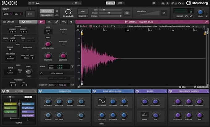Click the DrumGAN circle logo
The image size is (210, 127).
(x=68, y=12)
